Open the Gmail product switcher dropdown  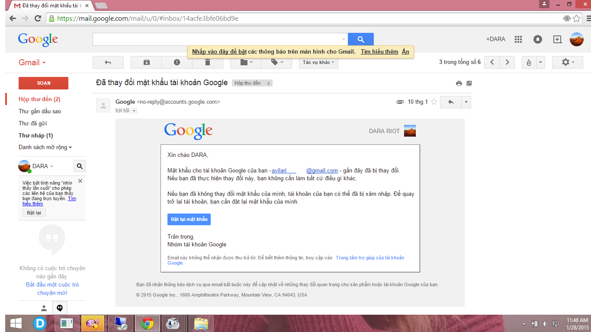tap(32, 63)
